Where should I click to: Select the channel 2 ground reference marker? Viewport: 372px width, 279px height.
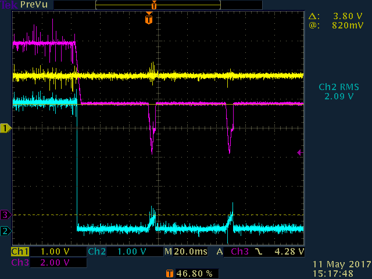6,231
